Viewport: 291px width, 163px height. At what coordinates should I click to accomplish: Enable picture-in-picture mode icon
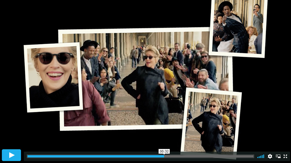[278, 156]
